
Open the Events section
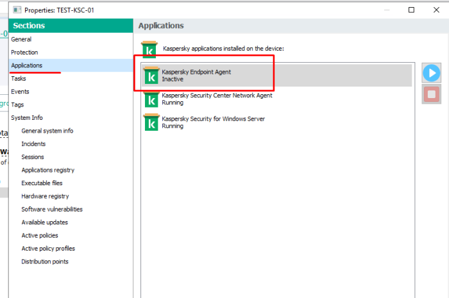[71, 92]
